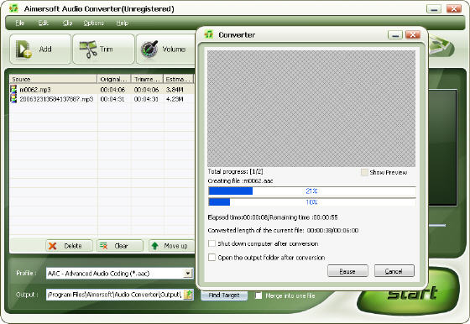Click the 20063231358413787.mp3 file icon

[13, 98]
